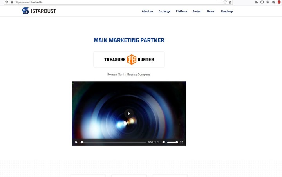This screenshot has height=177, width=282.
Task: Click the browser address bar URL
Action: click(29, 2)
